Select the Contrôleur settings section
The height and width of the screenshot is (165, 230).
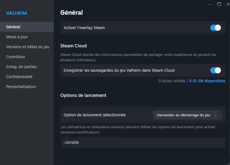pos(27,57)
